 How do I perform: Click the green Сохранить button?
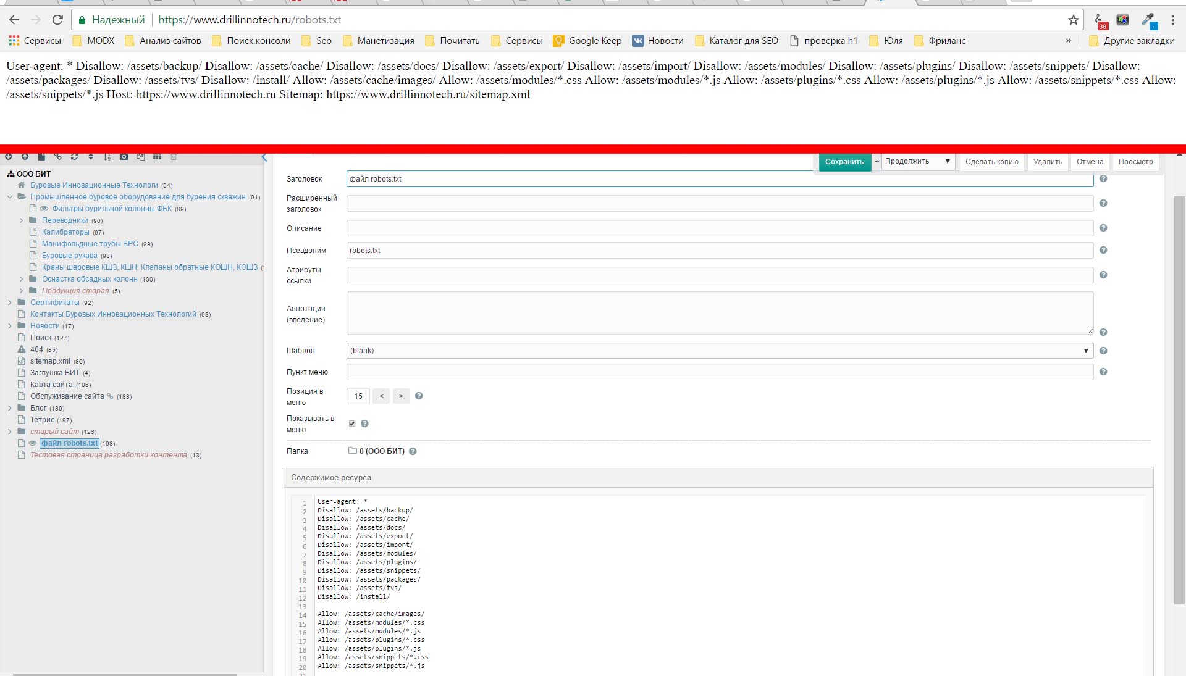click(x=844, y=162)
